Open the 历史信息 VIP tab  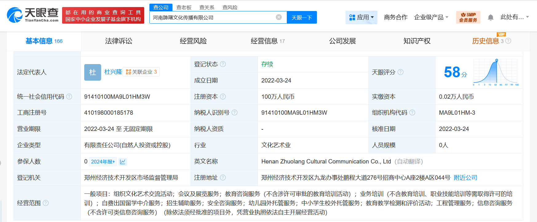click(488, 41)
